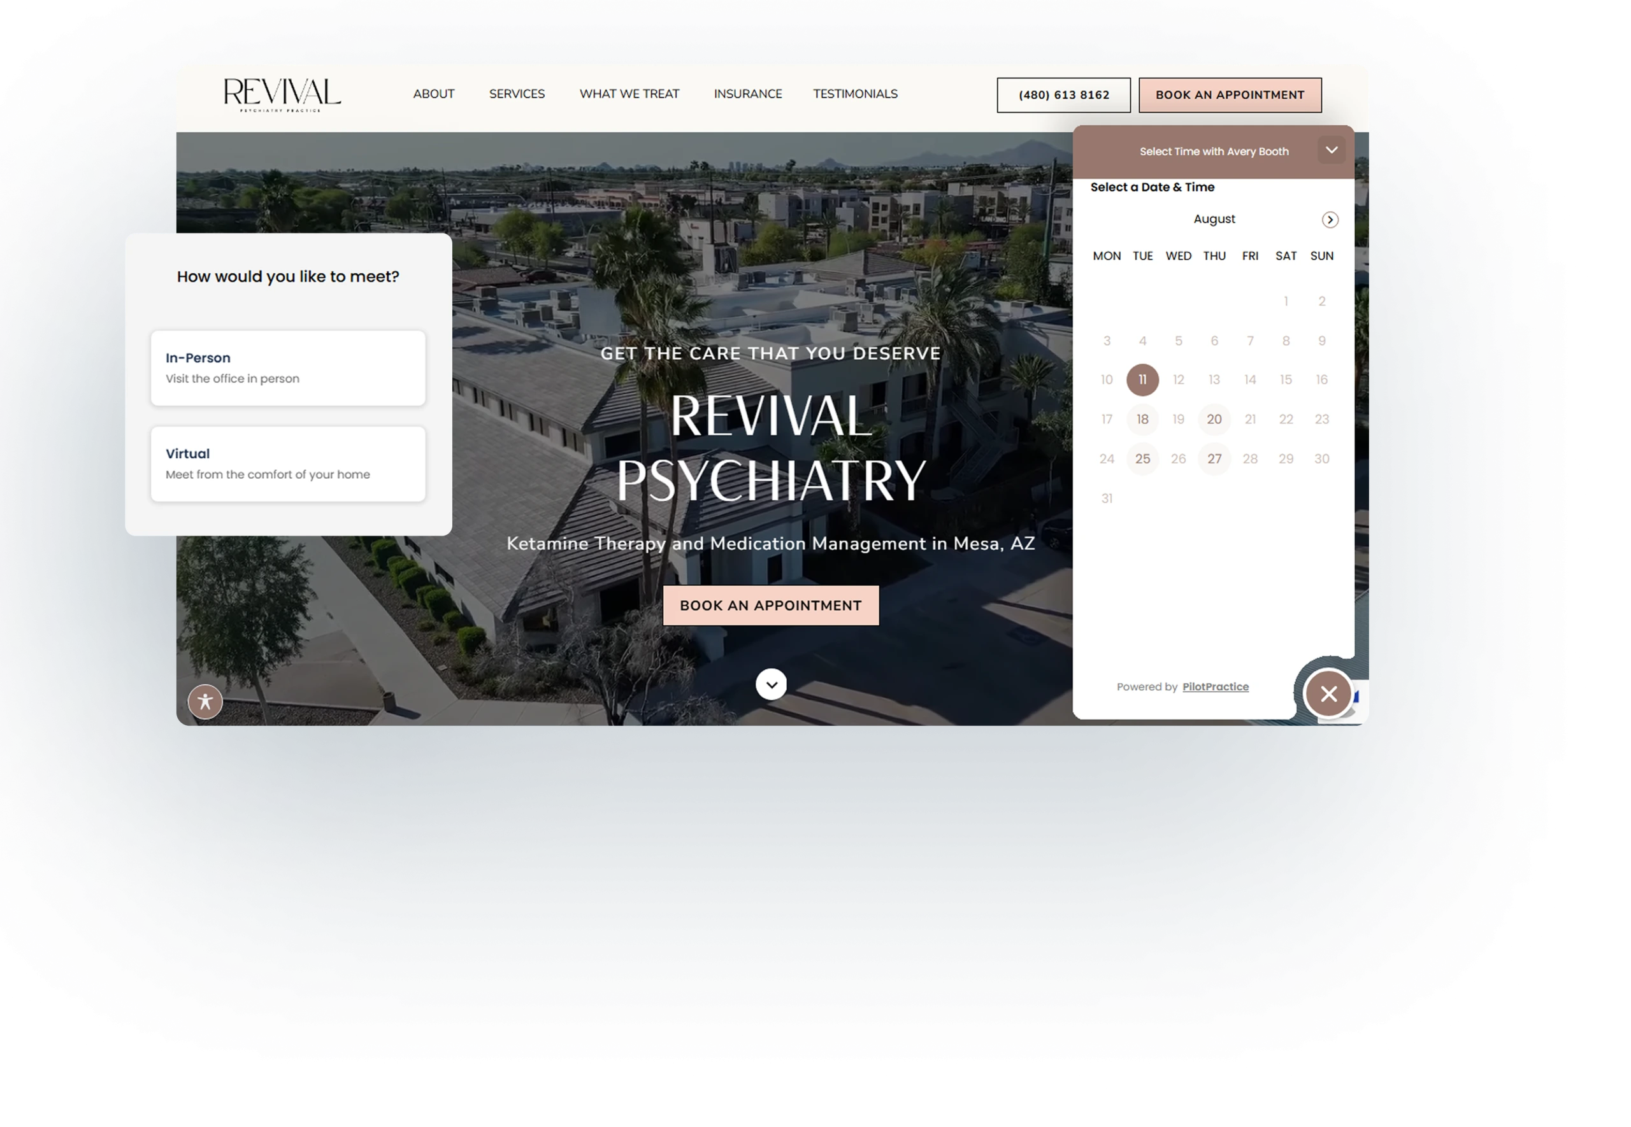The height and width of the screenshot is (1127, 1631).
Task: Click the disabled date 31 in calendar
Action: pyautogui.click(x=1106, y=499)
